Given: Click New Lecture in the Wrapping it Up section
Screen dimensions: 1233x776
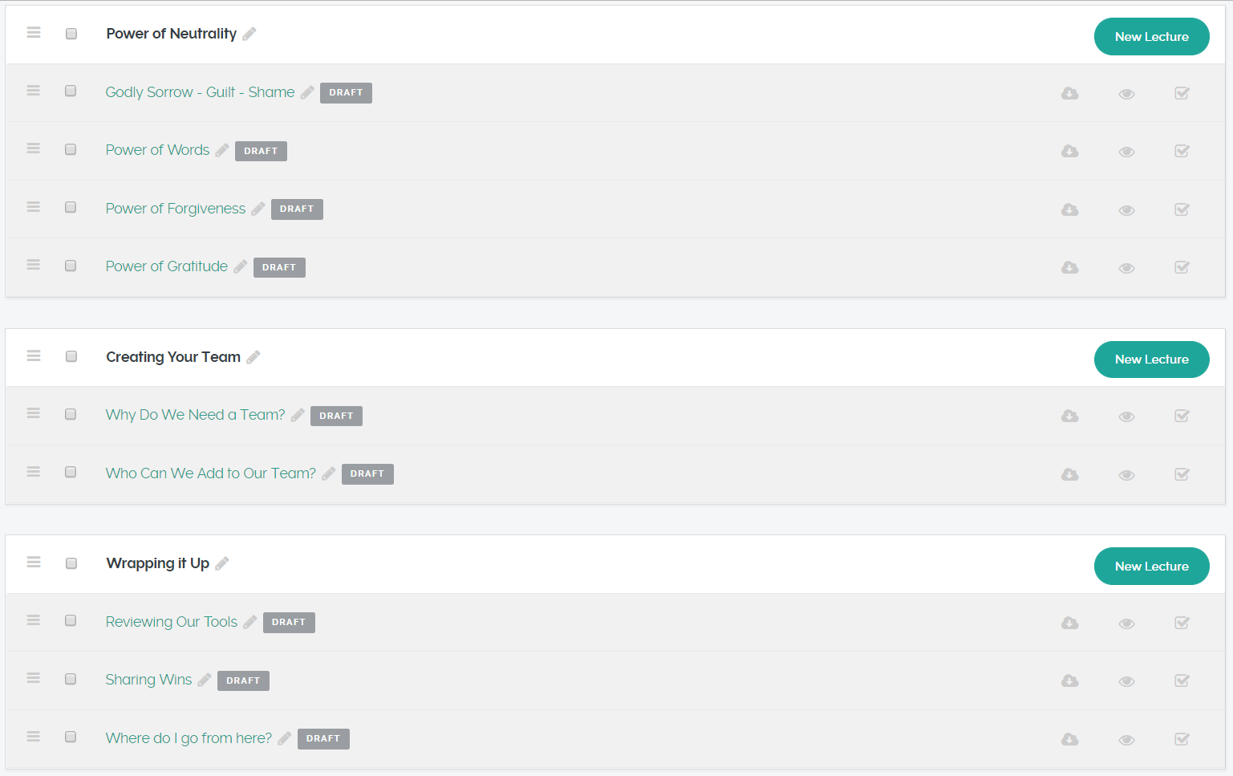Looking at the screenshot, I should point(1152,567).
